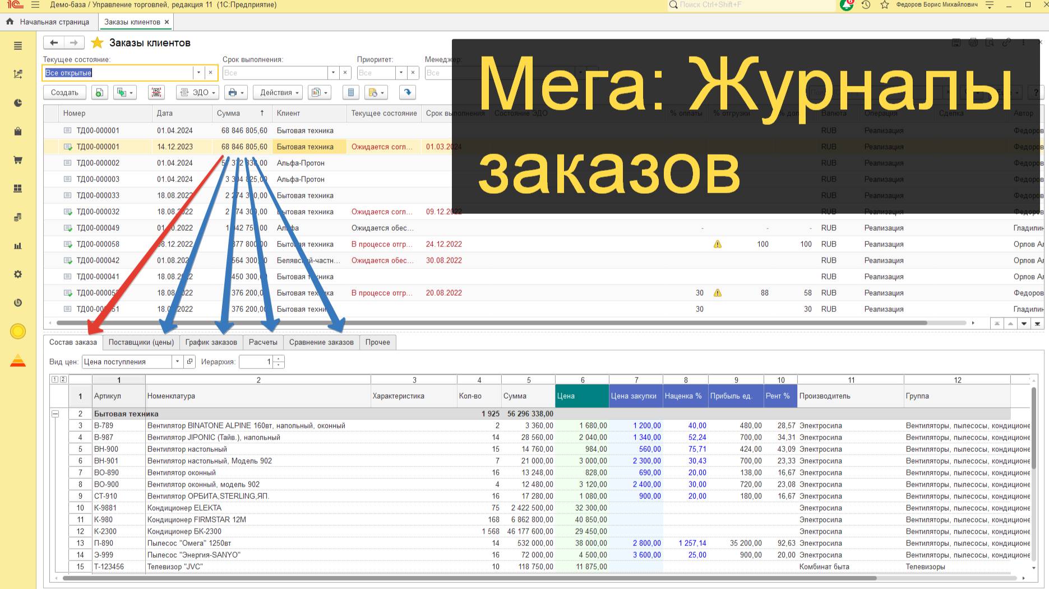Click grouping level 2 button

[x=63, y=380]
